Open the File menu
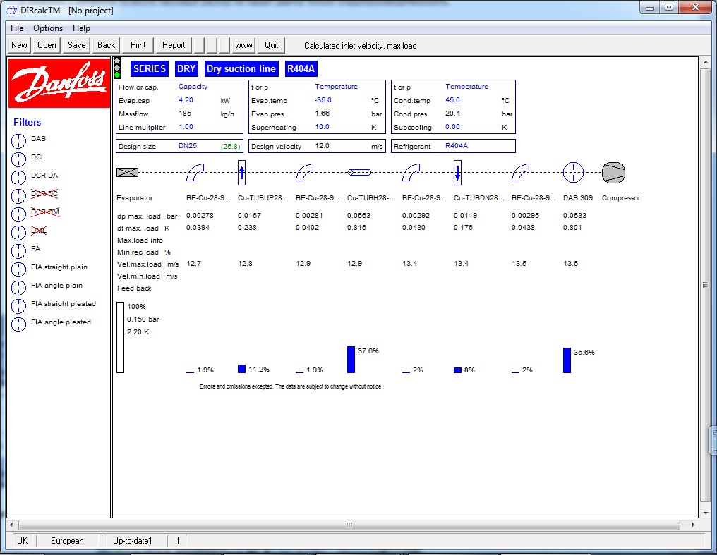This screenshot has height=555, width=717. pyautogui.click(x=17, y=28)
